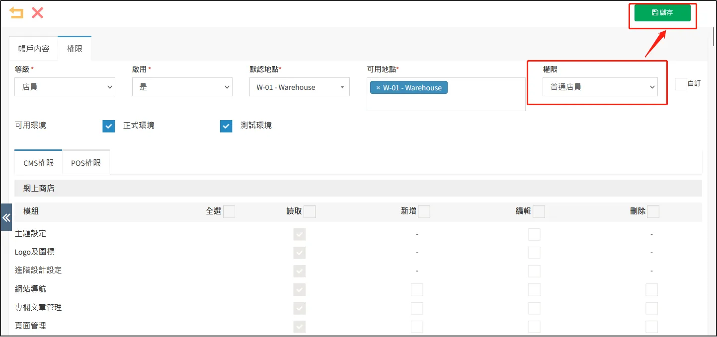Enable edit permission for 主題設定
717x337 pixels.
click(x=534, y=234)
